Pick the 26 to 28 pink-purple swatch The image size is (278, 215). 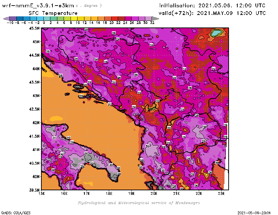(135, 18)
